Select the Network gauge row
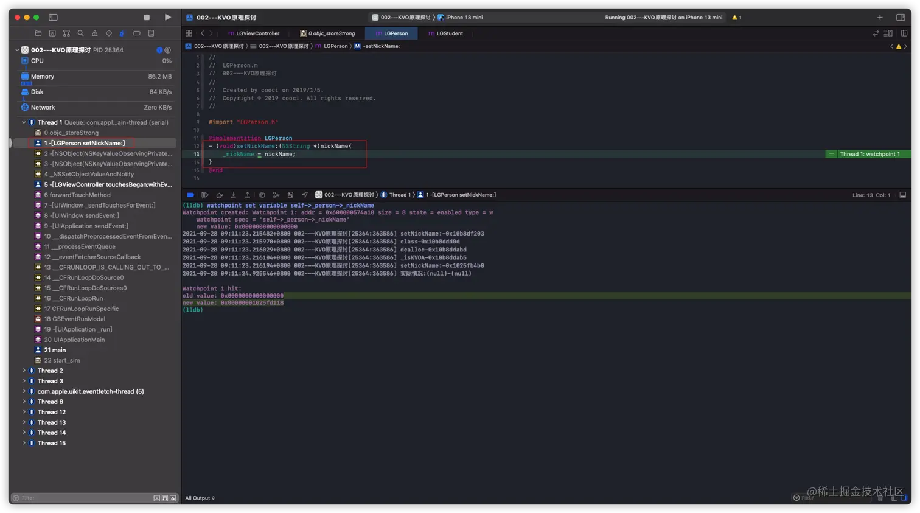 pyautogui.click(x=96, y=108)
